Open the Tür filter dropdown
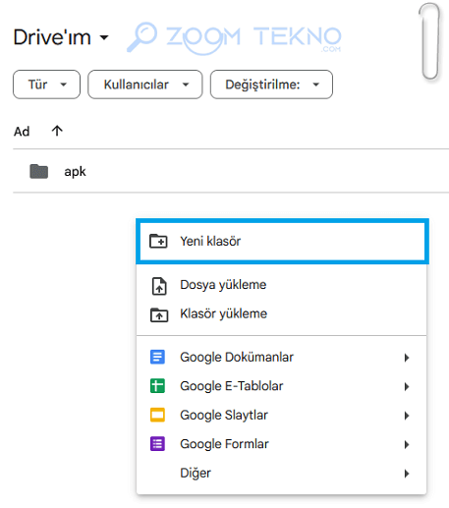This screenshot has height=508, width=449. [x=46, y=85]
